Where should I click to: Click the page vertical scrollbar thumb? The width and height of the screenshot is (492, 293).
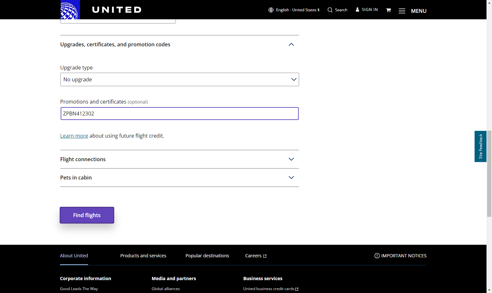[x=489, y=174]
